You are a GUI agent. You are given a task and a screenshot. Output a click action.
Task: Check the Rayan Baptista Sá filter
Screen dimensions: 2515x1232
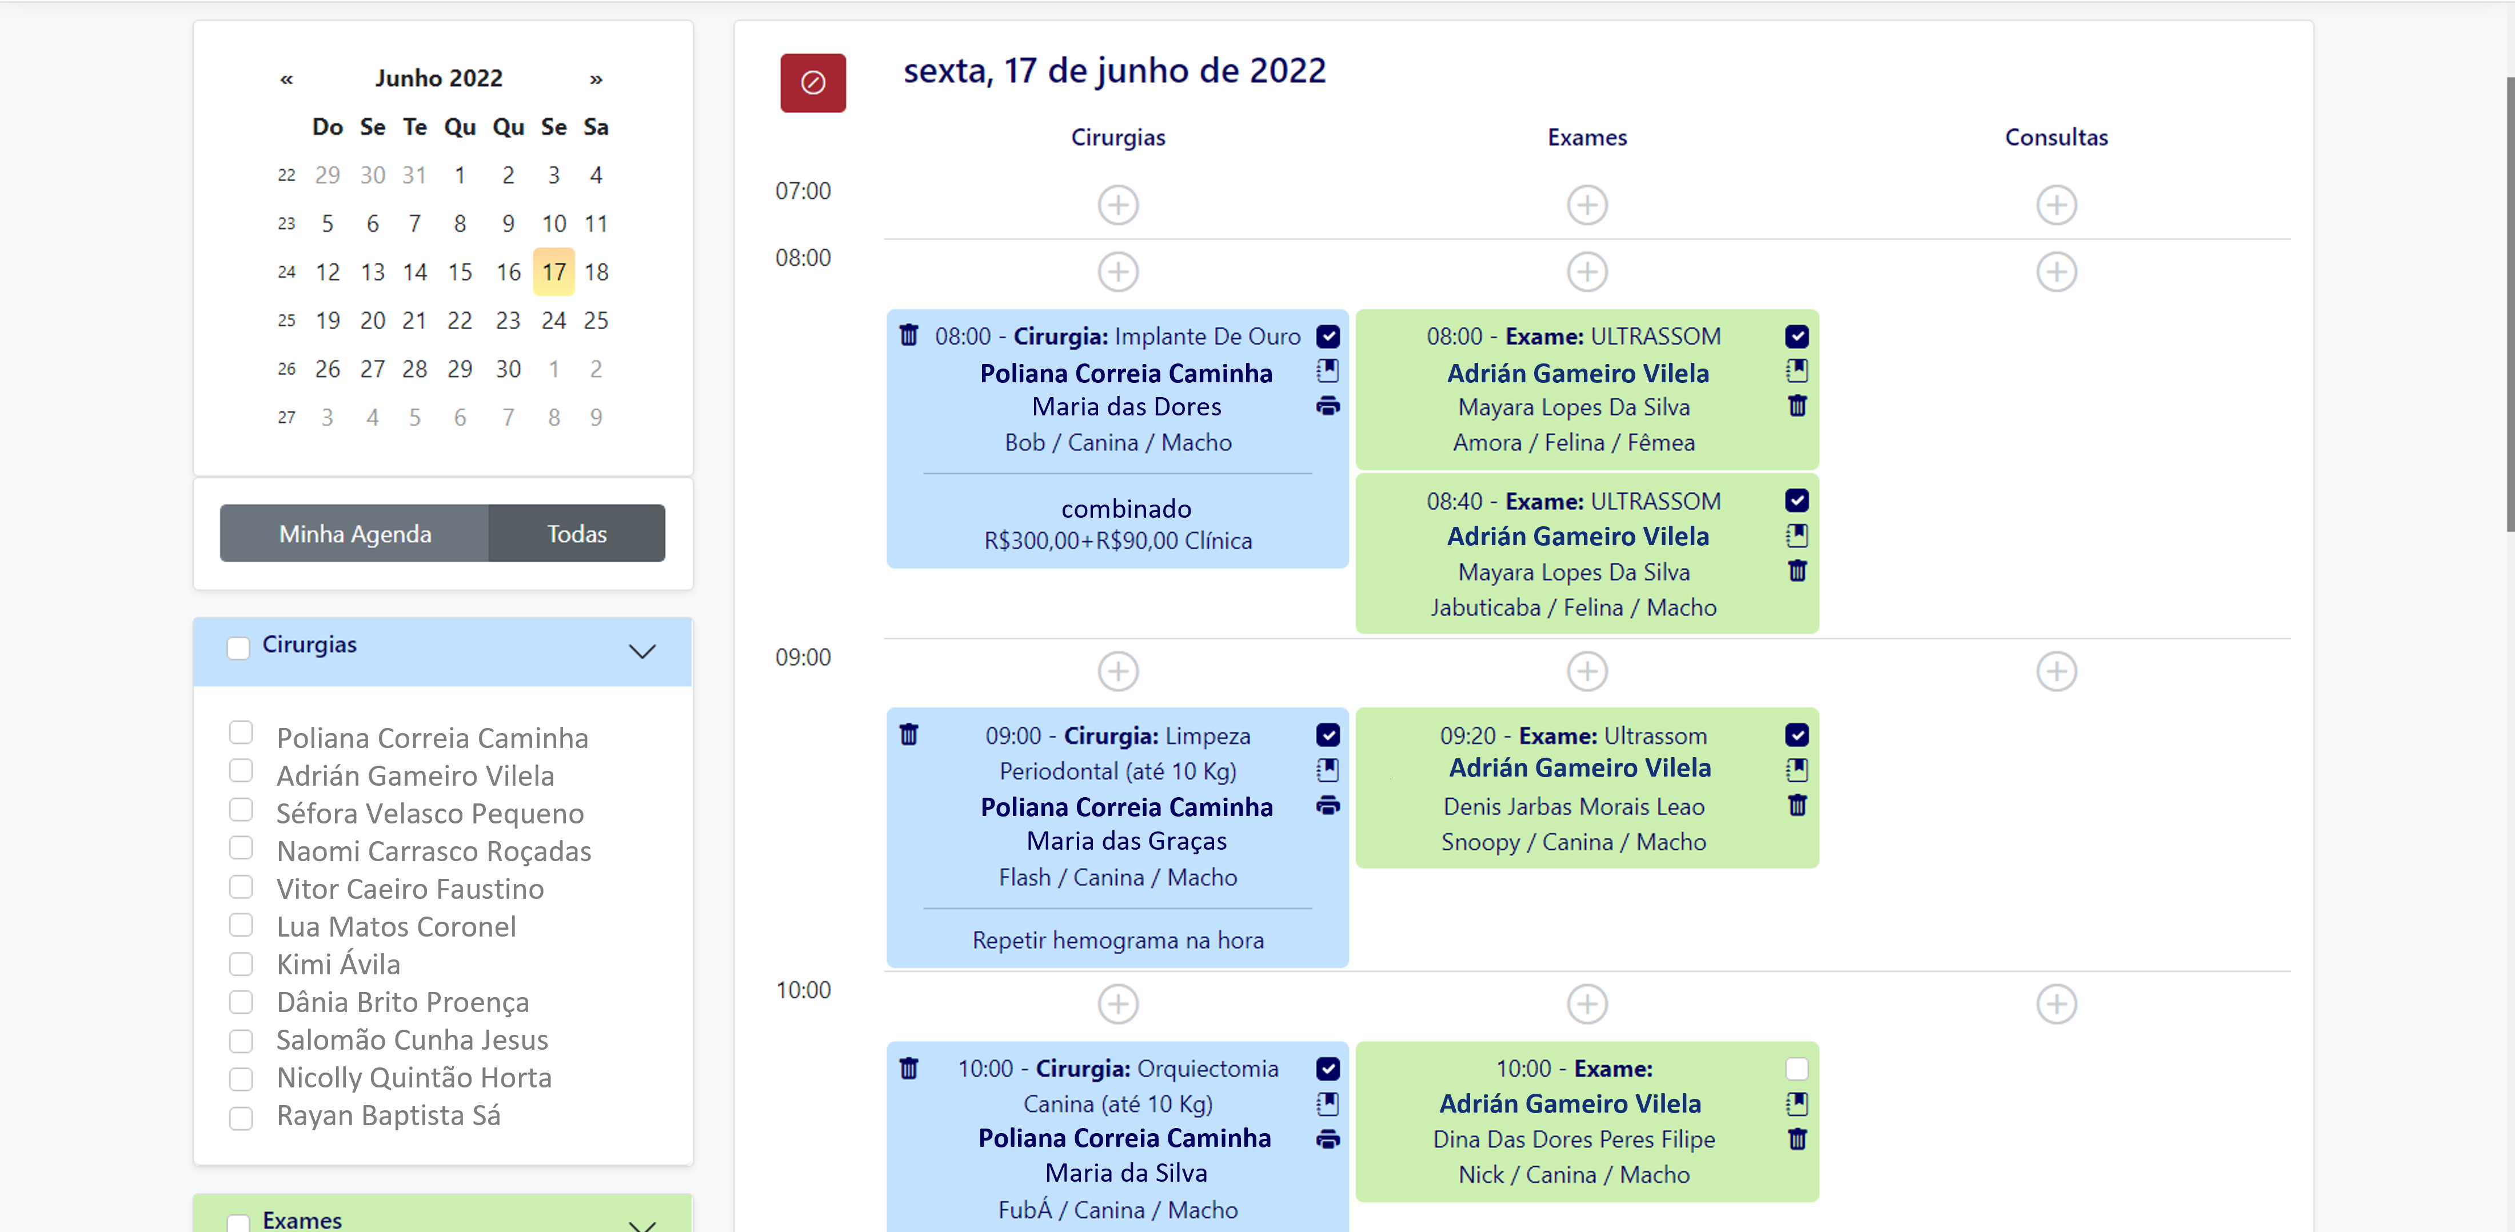coord(241,1118)
